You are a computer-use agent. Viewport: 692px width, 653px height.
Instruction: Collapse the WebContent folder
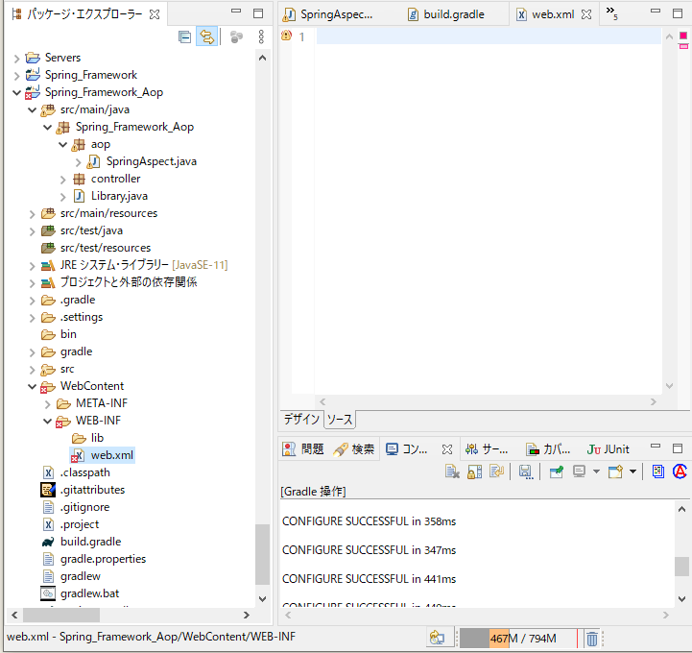pos(33,386)
